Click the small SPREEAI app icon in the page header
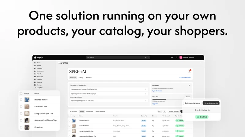This screenshot has height=137, width=245. click(x=59, y=63)
